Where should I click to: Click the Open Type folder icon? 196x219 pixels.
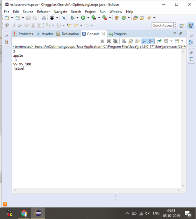[135, 18]
